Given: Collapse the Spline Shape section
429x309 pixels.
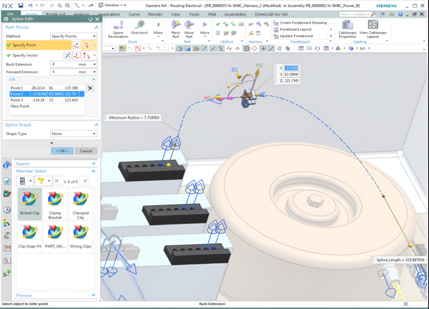Looking at the screenshot, I should 97,125.
